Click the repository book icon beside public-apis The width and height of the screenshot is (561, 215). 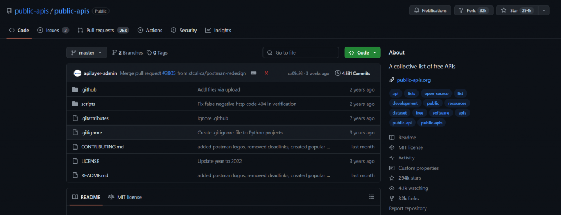(x=9, y=11)
